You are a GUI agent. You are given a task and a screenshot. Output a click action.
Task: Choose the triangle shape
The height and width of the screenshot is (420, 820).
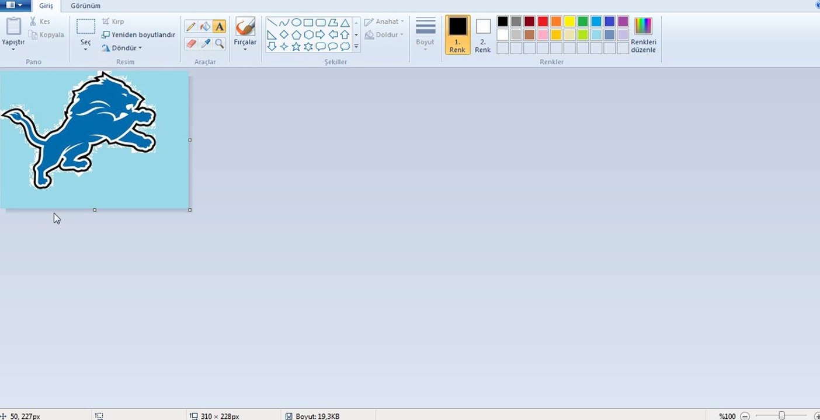[345, 23]
